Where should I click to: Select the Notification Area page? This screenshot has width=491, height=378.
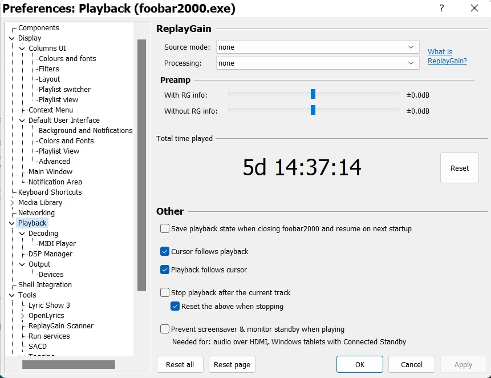55,182
